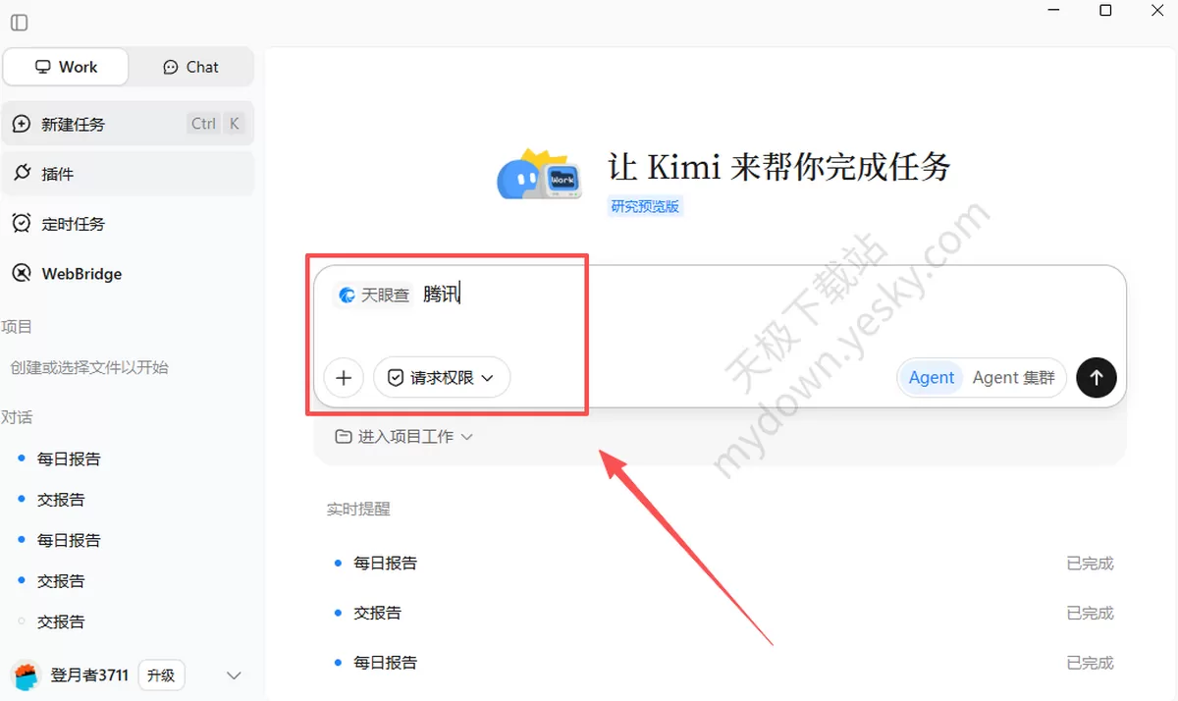Click the 天眼查 plugin tag

[x=373, y=295]
